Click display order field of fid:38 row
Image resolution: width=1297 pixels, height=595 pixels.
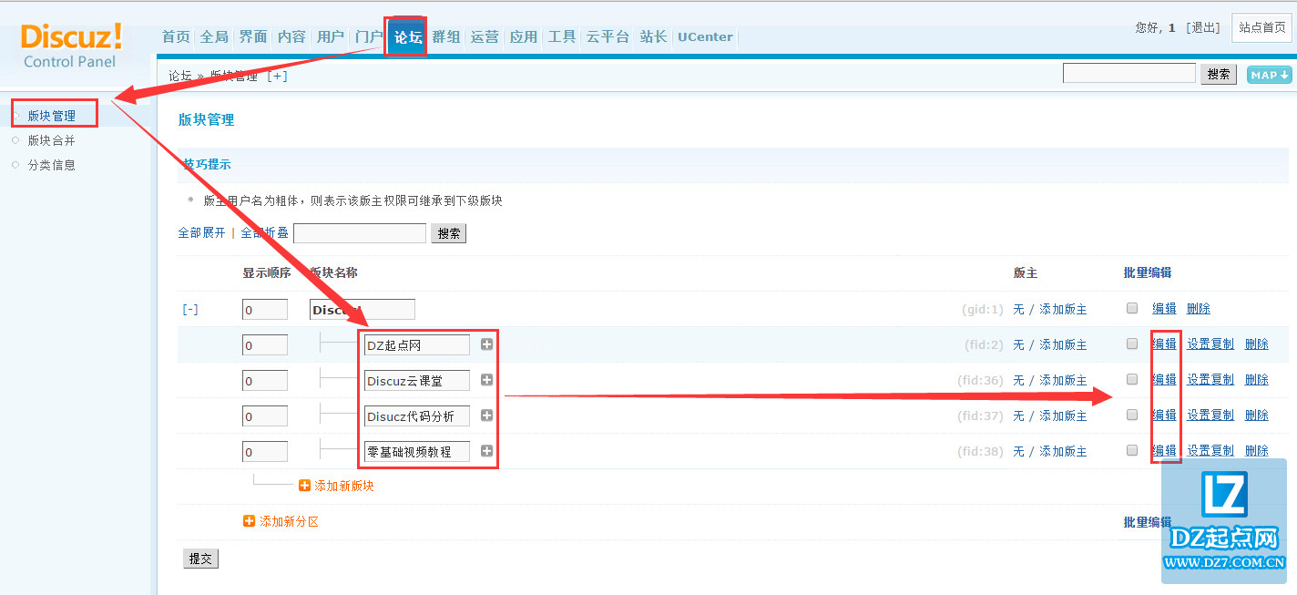tap(265, 451)
